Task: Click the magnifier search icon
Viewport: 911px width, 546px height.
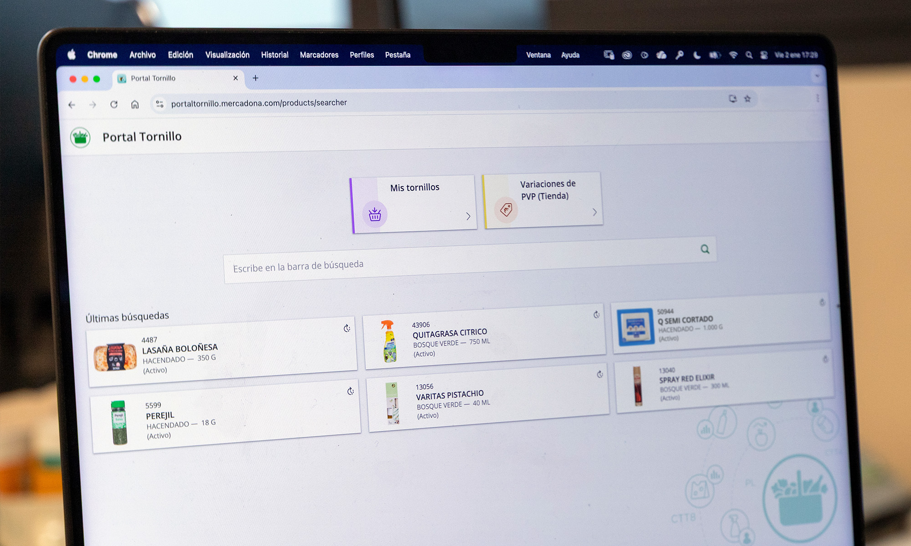Action: click(705, 249)
